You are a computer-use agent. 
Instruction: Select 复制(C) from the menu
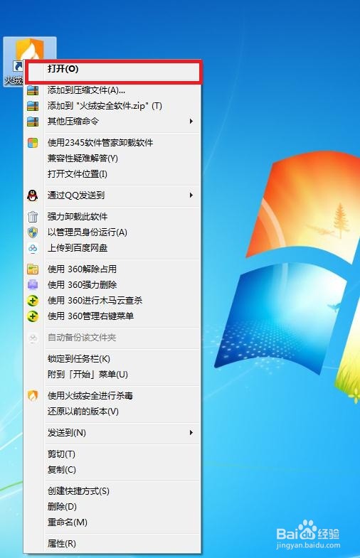pos(112,470)
